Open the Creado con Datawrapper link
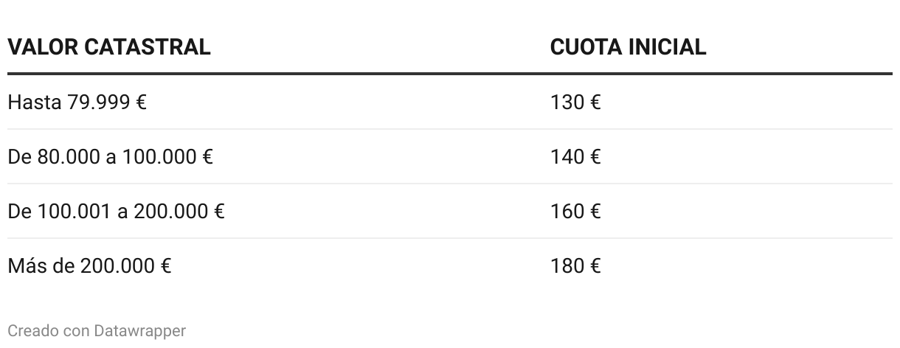This screenshot has height=348, width=900. (97, 330)
